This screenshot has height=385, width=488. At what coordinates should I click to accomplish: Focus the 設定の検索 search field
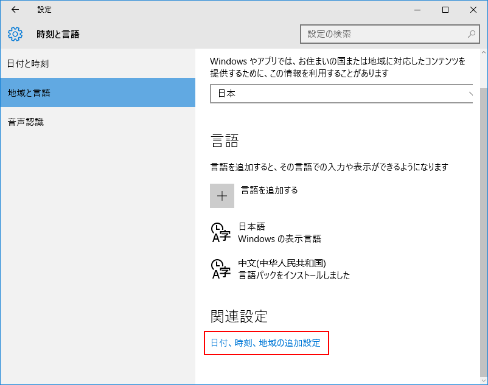coord(383,34)
